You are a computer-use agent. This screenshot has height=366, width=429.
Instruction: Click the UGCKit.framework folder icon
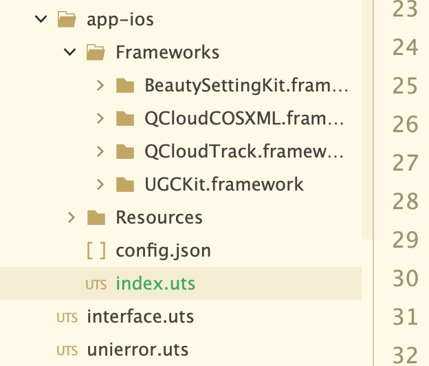pos(125,184)
